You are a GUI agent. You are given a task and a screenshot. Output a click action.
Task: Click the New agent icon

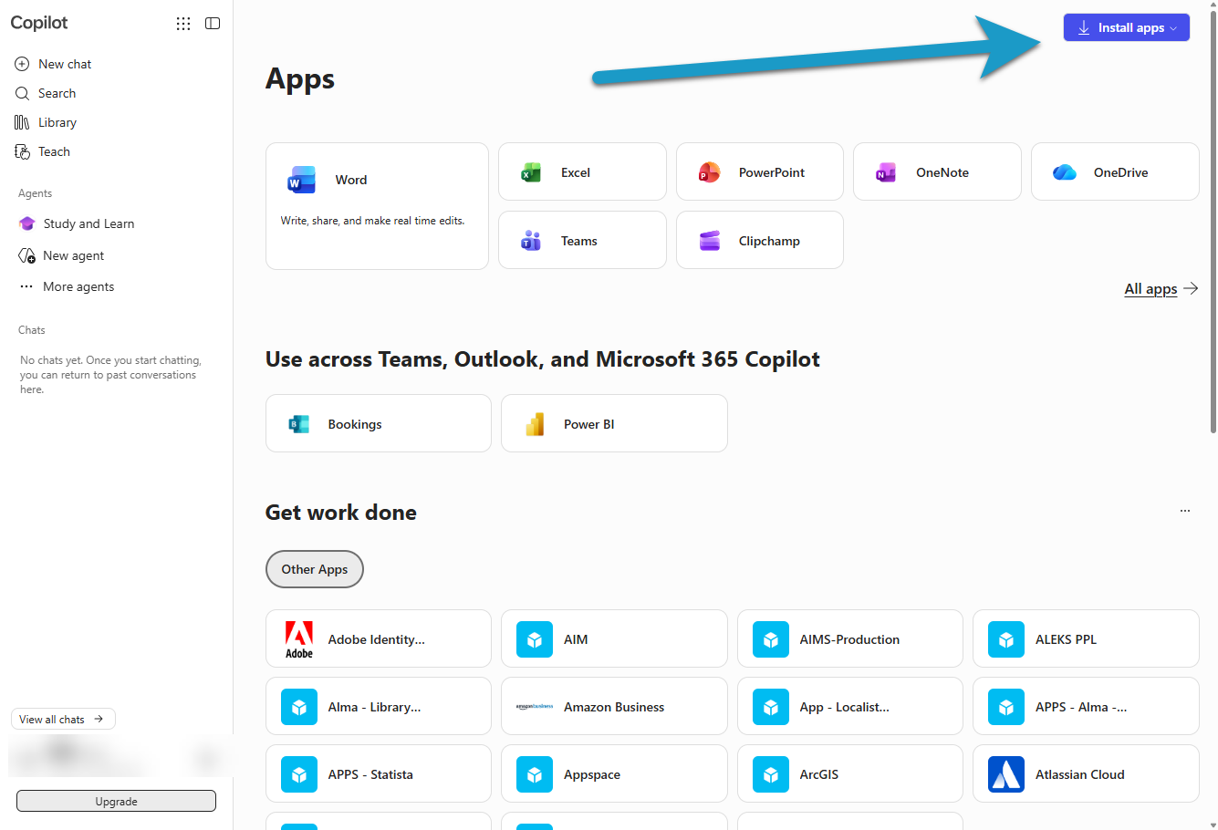pos(27,255)
